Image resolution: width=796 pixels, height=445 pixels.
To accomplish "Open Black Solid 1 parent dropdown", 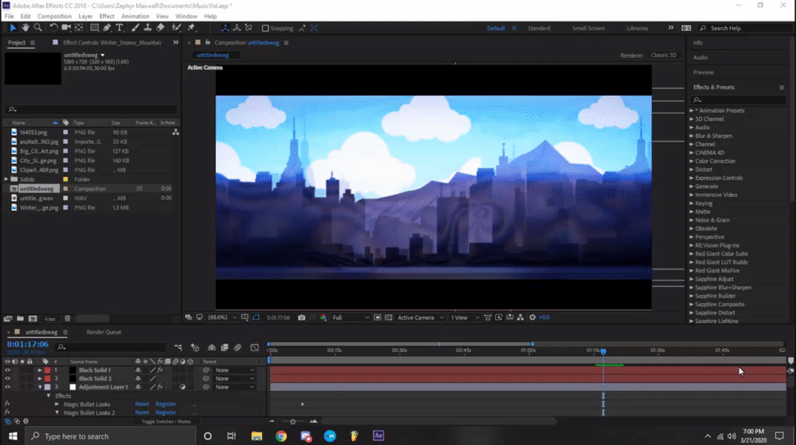I will [x=234, y=370].
